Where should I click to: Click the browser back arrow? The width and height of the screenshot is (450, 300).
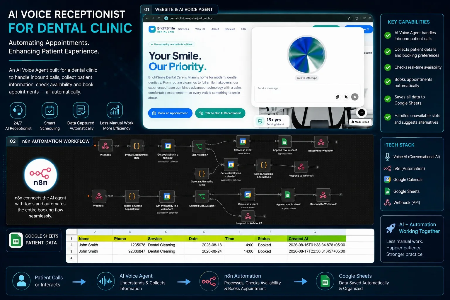pyautogui.click(x=147, y=18)
